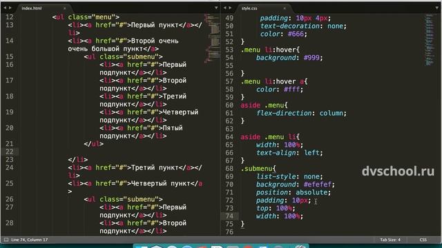Click the 'aside .menu{' selector on line 60
Viewport: 442px width, 248px height.
pos(264,105)
